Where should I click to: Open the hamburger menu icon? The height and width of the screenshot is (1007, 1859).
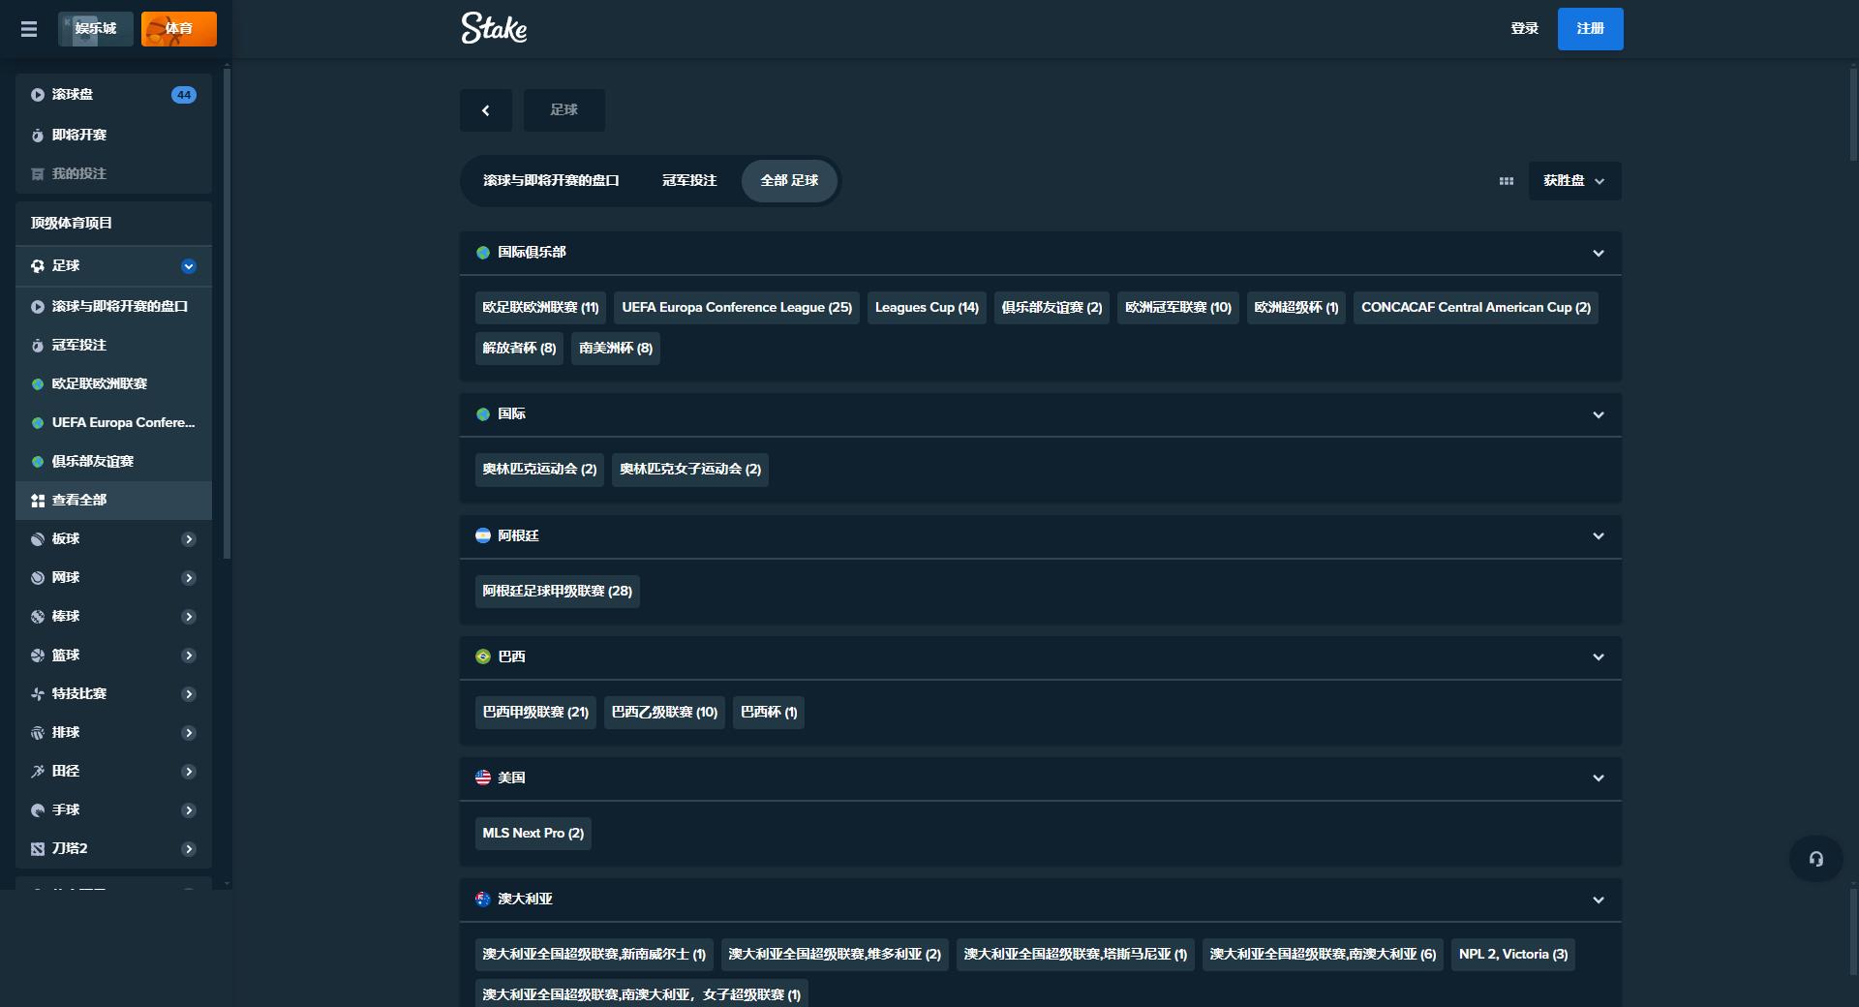click(x=29, y=29)
